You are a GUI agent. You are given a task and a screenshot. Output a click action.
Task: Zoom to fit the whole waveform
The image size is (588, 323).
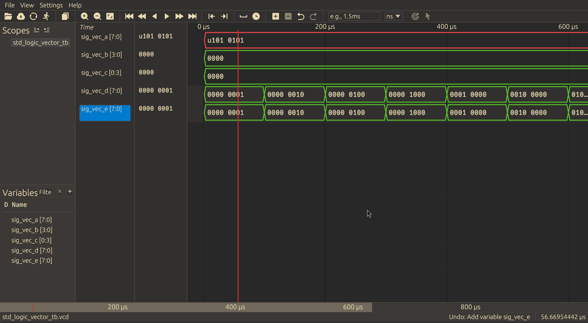(110, 16)
